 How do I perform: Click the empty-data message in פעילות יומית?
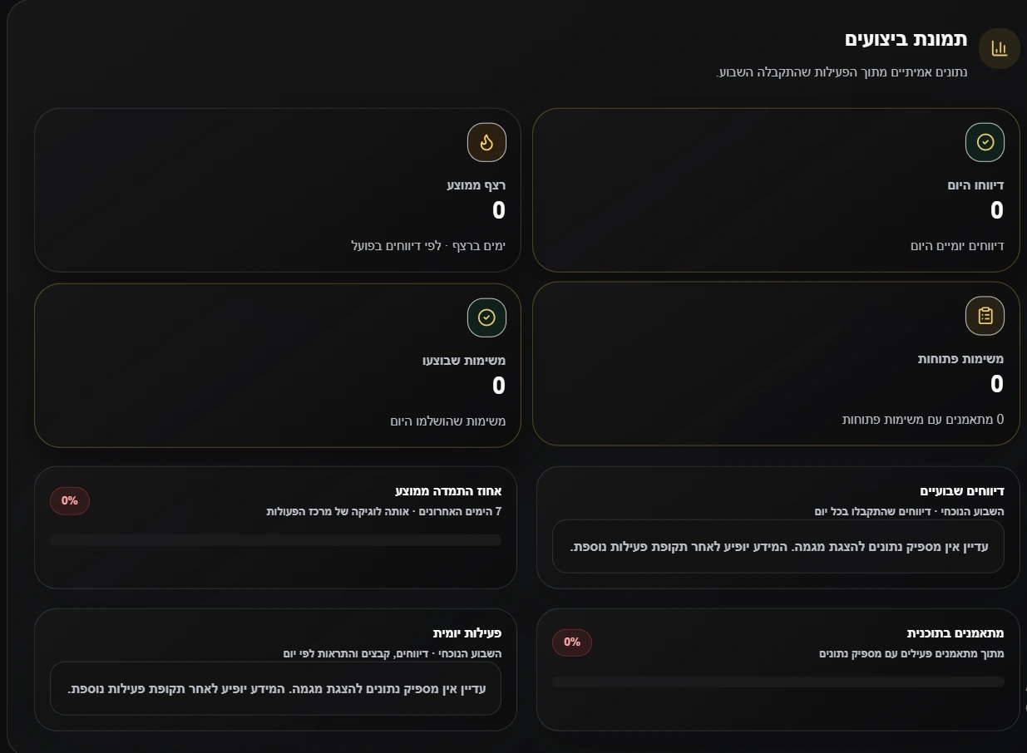[275, 688]
